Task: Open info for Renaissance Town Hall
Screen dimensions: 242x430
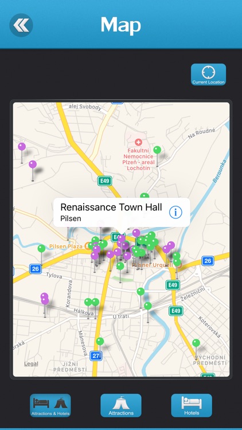Action: (x=175, y=212)
